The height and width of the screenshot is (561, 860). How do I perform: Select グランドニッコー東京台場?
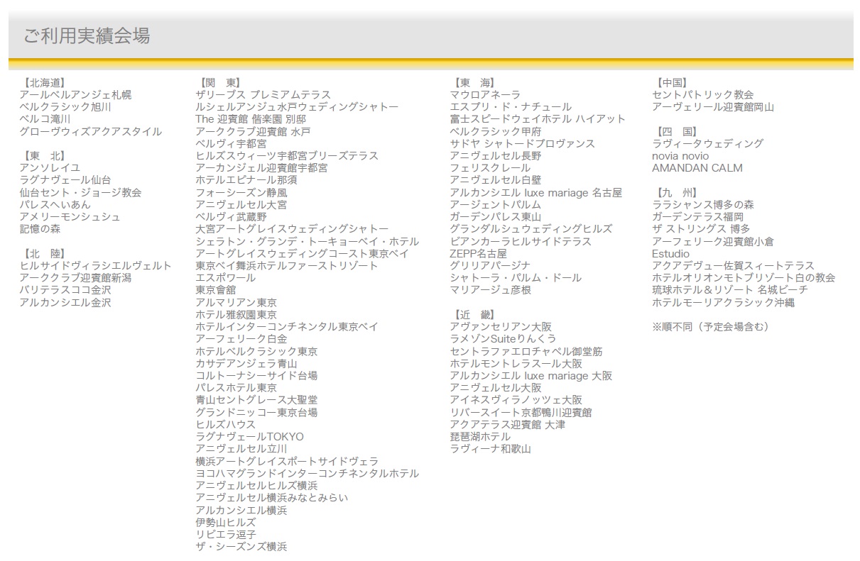pyautogui.click(x=256, y=412)
